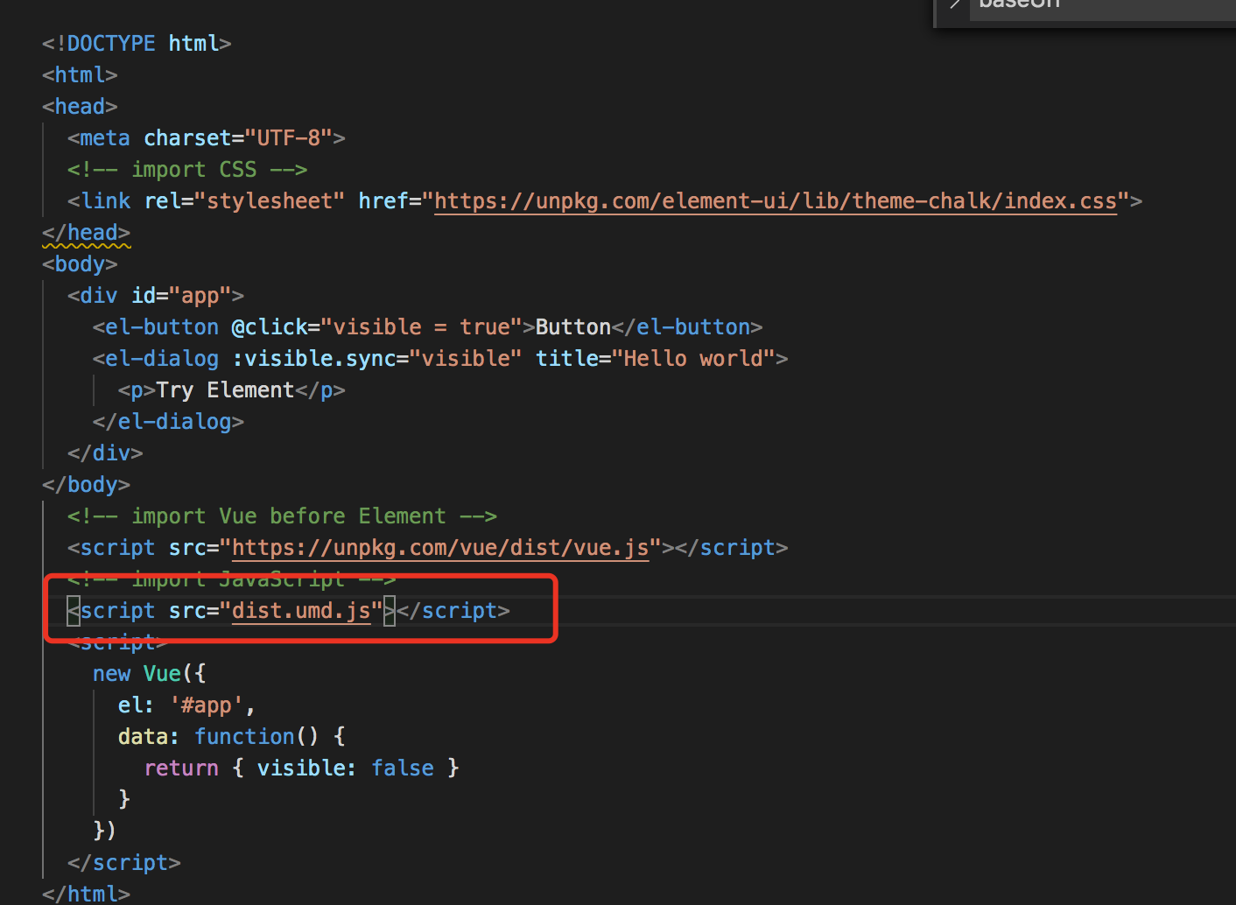Click the chevron icon beside baseOn
The width and height of the screenshot is (1236, 905).
coord(954,5)
